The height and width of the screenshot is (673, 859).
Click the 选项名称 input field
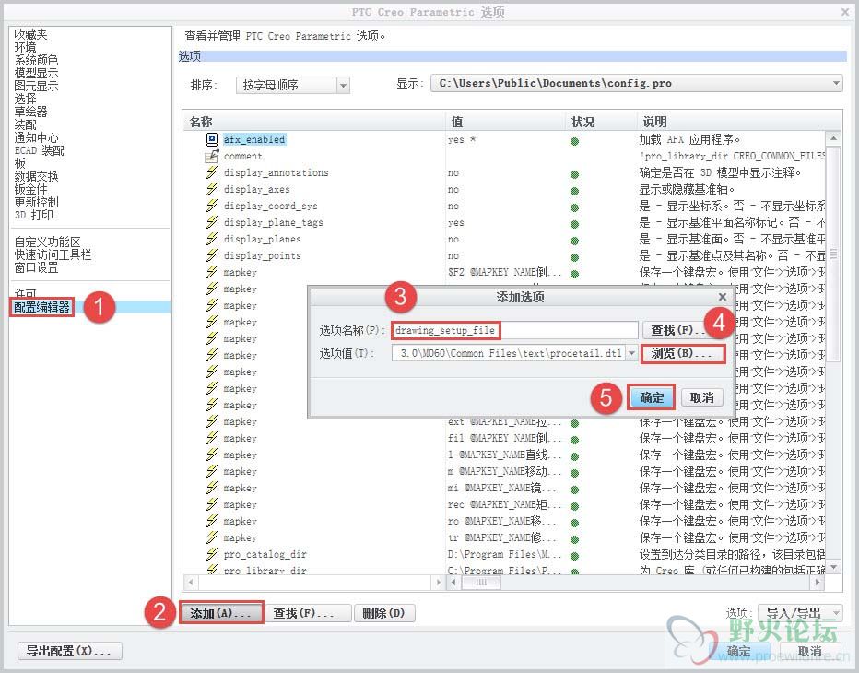click(x=515, y=330)
